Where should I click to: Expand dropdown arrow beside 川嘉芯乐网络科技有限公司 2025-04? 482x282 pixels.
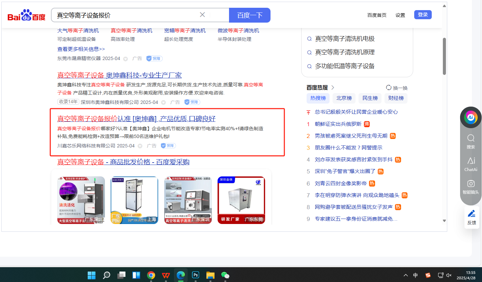click(x=140, y=146)
